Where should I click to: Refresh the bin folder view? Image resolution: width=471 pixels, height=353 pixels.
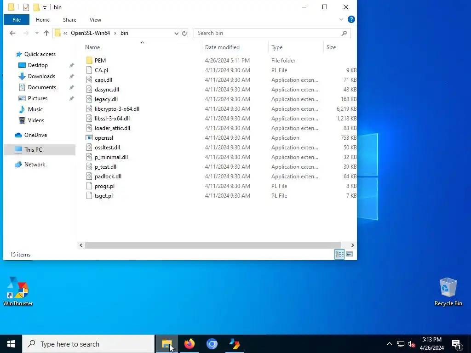click(184, 33)
